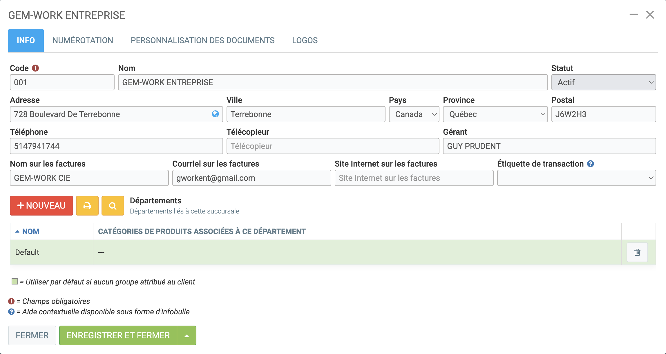Open the Étiquette de transaction dropdown
Image resolution: width=666 pixels, height=354 pixels.
[x=576, y=178]
